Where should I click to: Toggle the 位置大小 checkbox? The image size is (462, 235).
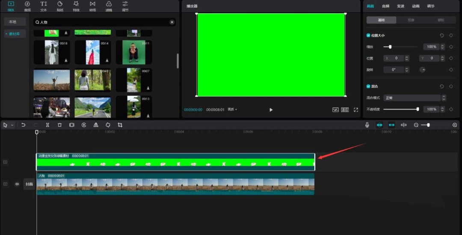369,36
